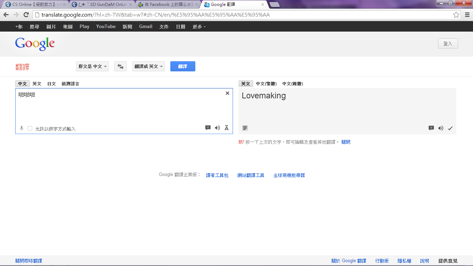The image size is (473, 266).
Task: Close the Google 翻譯 tab
Action: pyautogui.click(x=263, y=5)
